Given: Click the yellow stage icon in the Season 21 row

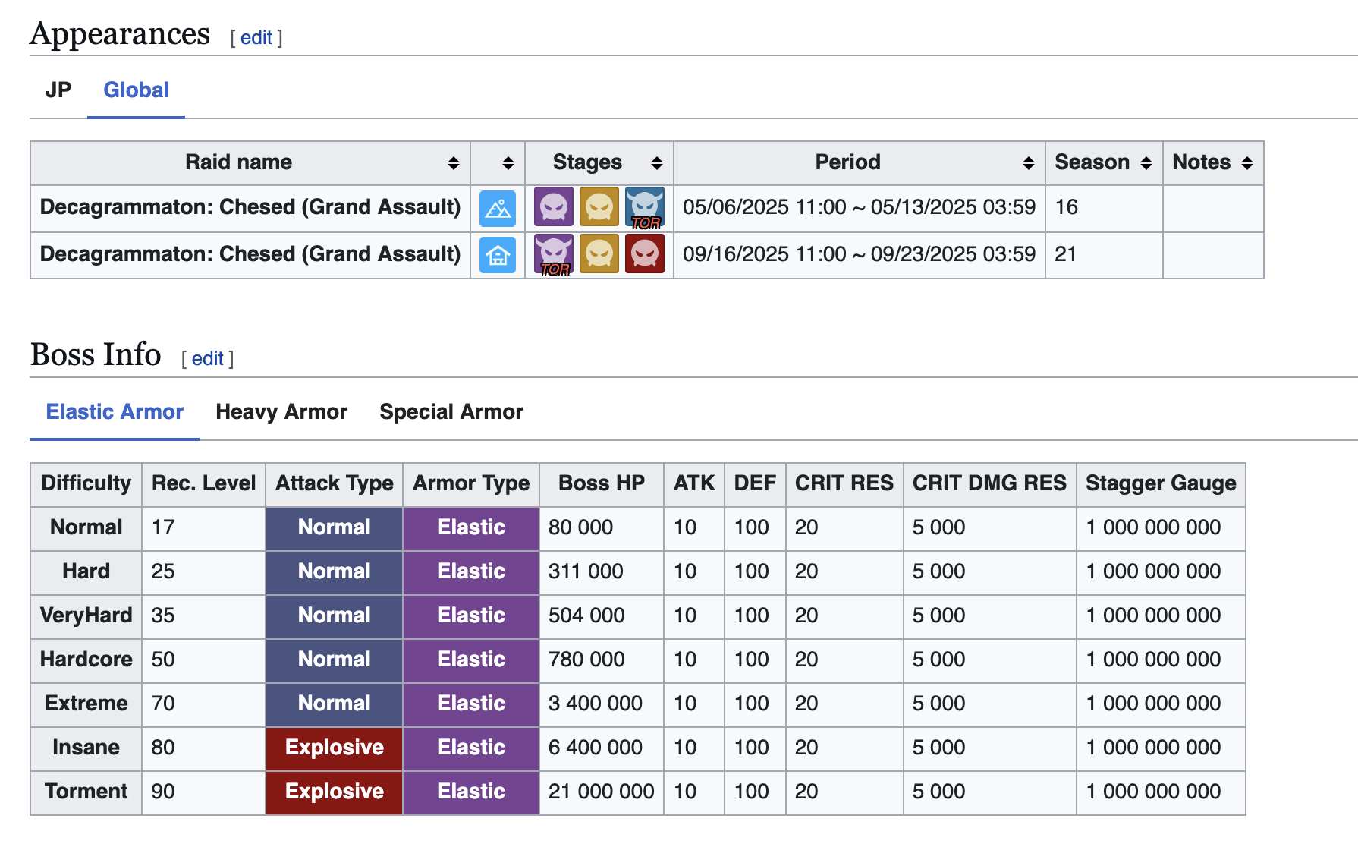Looking at the screenshot, I should pyautogui.click(x=599, y=253).
